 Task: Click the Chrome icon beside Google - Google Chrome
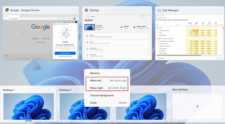pyautogui.click(x=7, y=10)
